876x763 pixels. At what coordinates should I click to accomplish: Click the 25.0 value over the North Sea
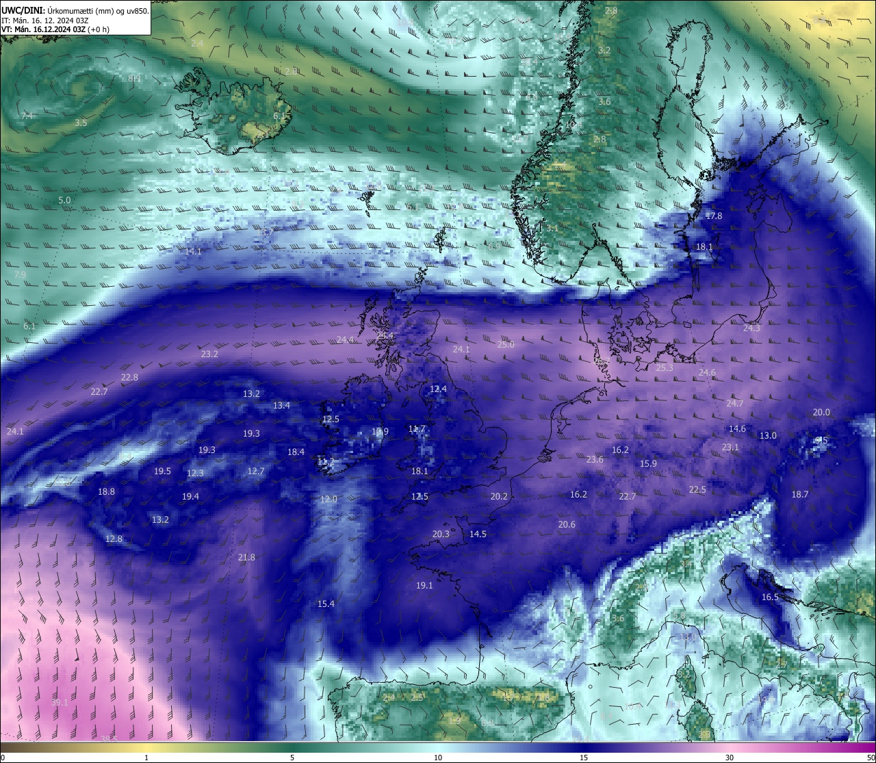(x=506, y=344)
